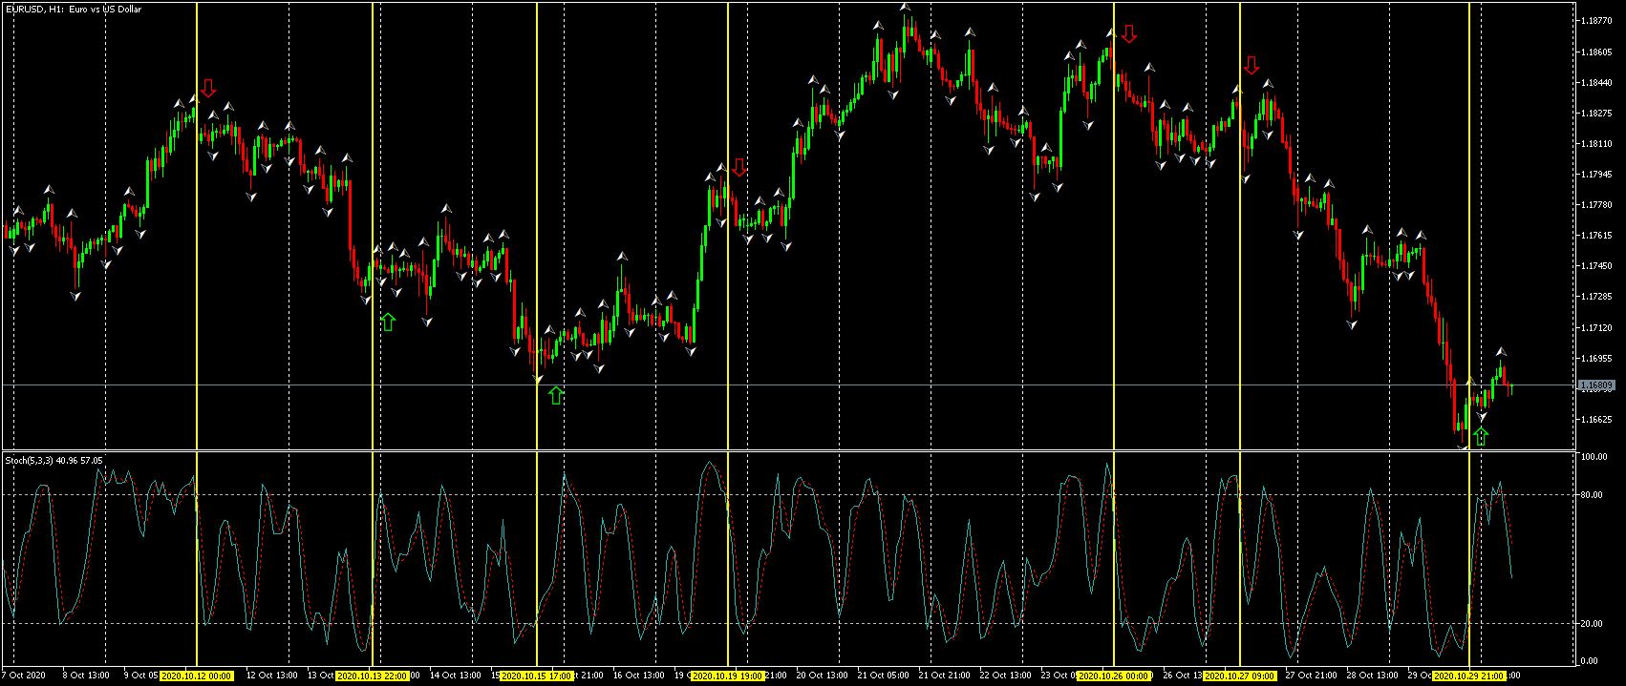Click the 2020.10.19 19:00 yellow date label
This screenshot has width=1626, height=686.
pos(728,676)
